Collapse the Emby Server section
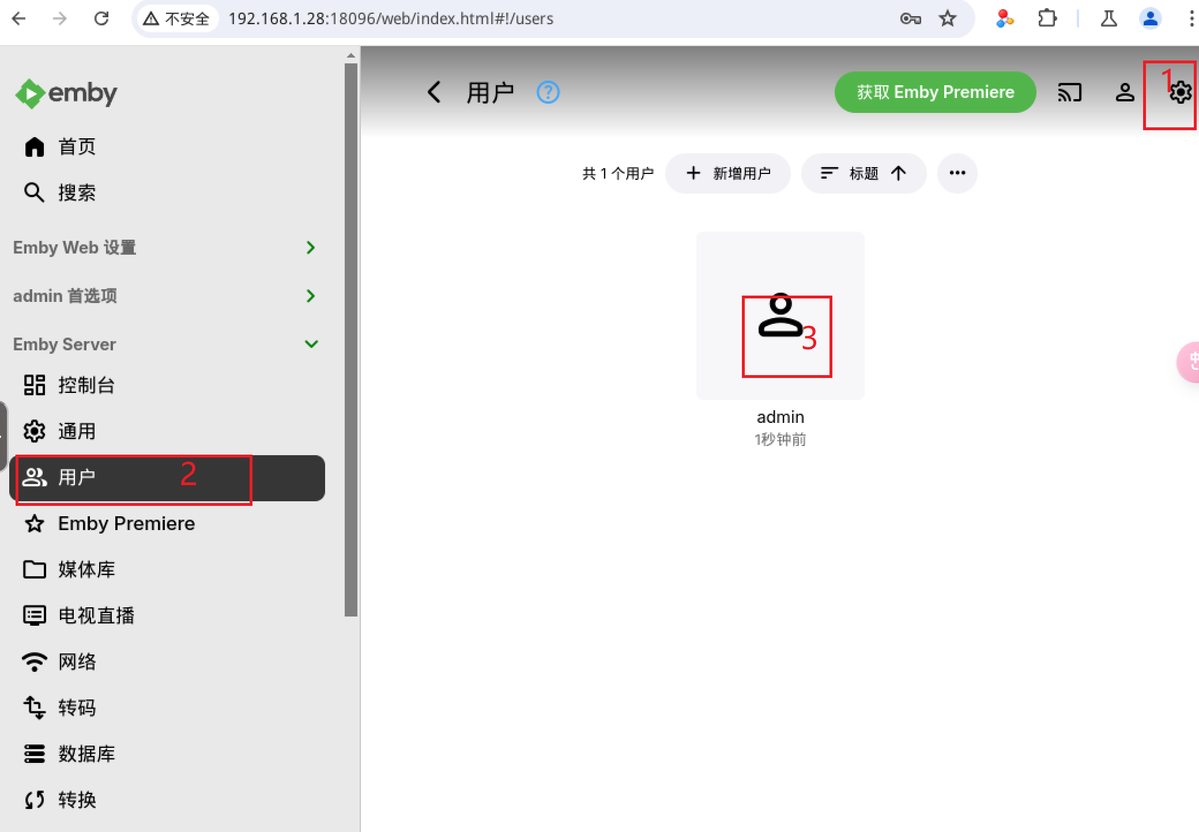The image size is (1199, 832). (x=167, y=345)
